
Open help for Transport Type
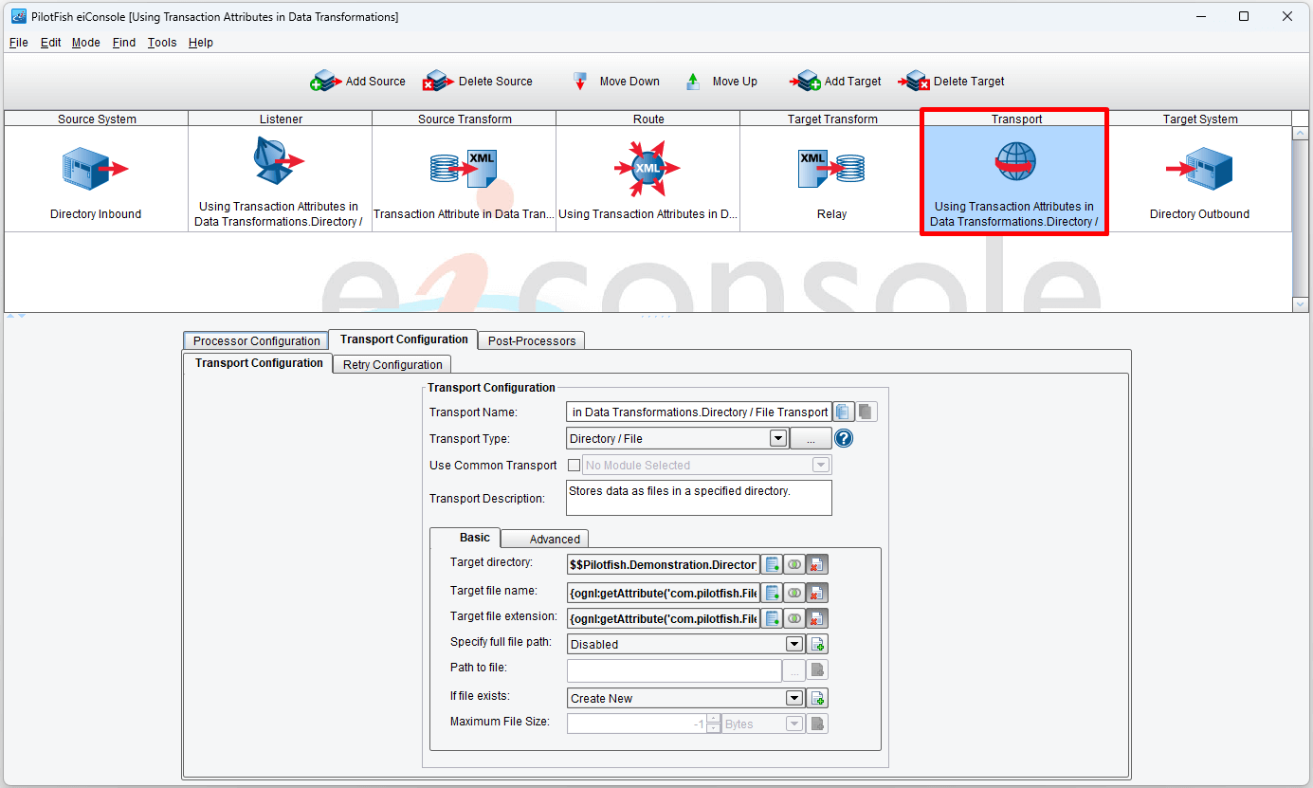pyautogui.click(x=844, y=438)
